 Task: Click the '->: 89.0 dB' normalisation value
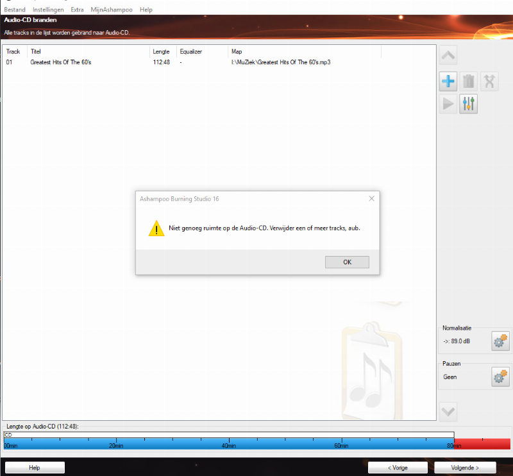point(457,341)
